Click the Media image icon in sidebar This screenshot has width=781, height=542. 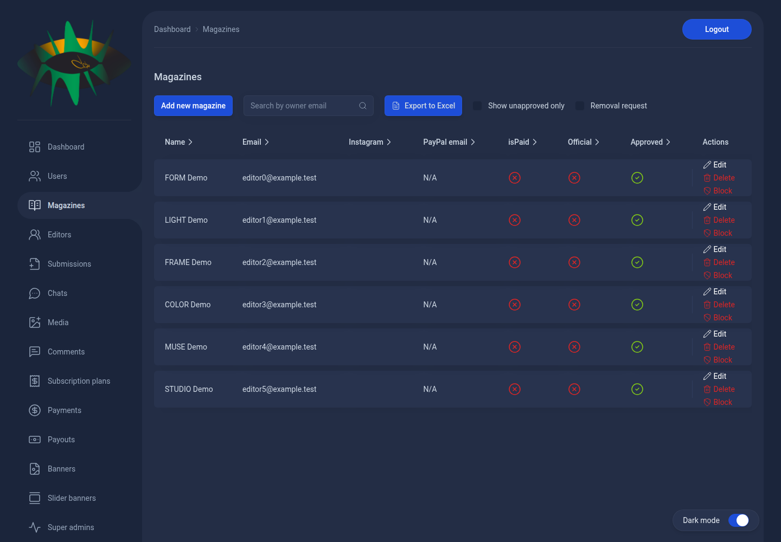click(x=35, y=322)
